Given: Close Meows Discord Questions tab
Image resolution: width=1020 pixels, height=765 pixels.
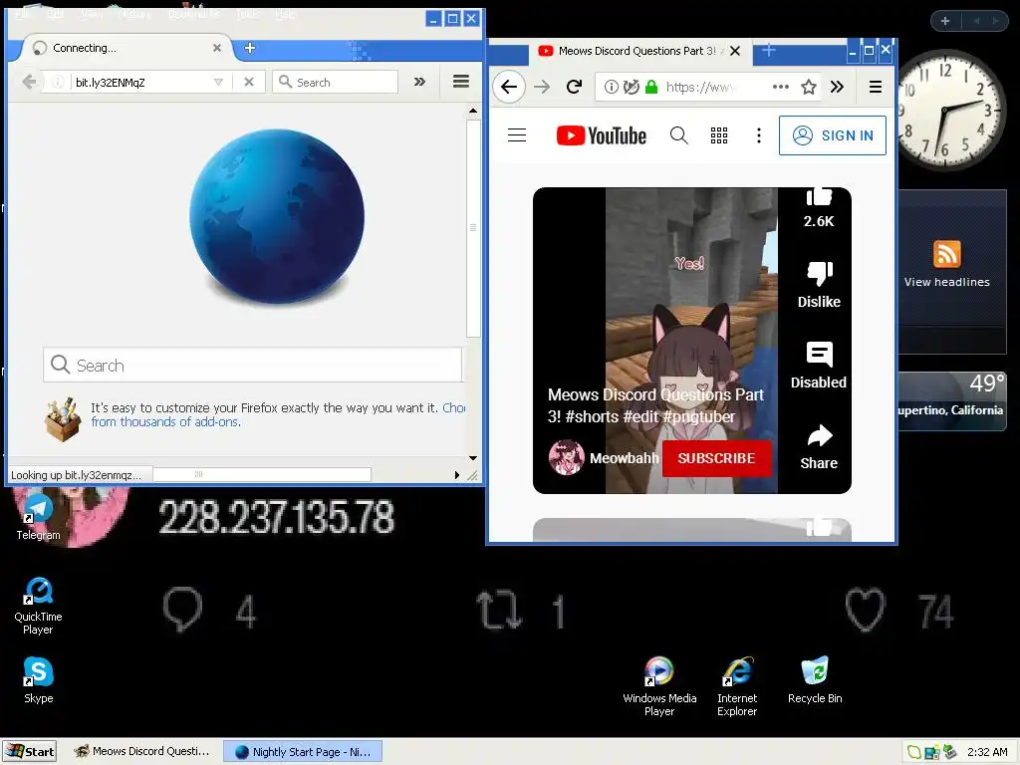Looking at the screenshot, I should 735,51.
